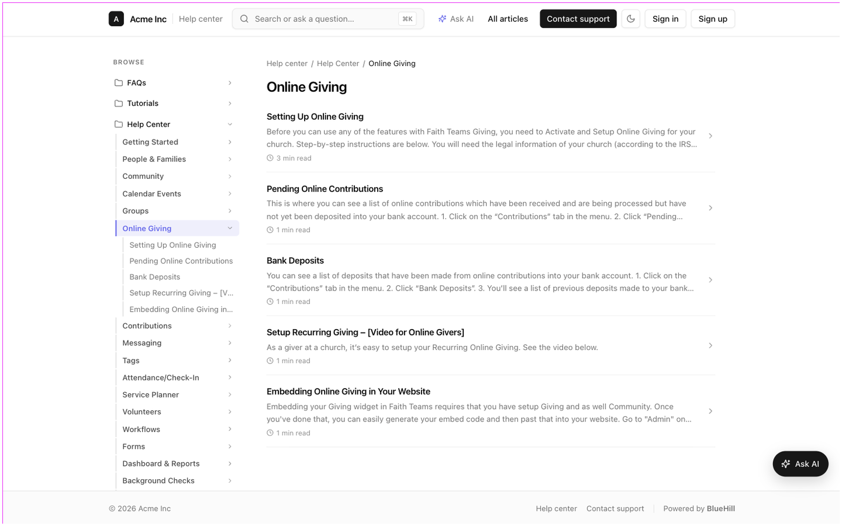Expand the FAQs section

tap(230, 83)
